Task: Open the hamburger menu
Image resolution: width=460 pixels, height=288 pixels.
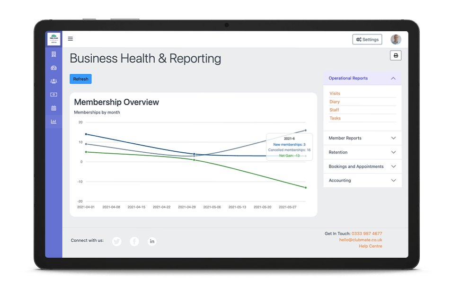Action: pyautogui.click(x=71, y=39)
